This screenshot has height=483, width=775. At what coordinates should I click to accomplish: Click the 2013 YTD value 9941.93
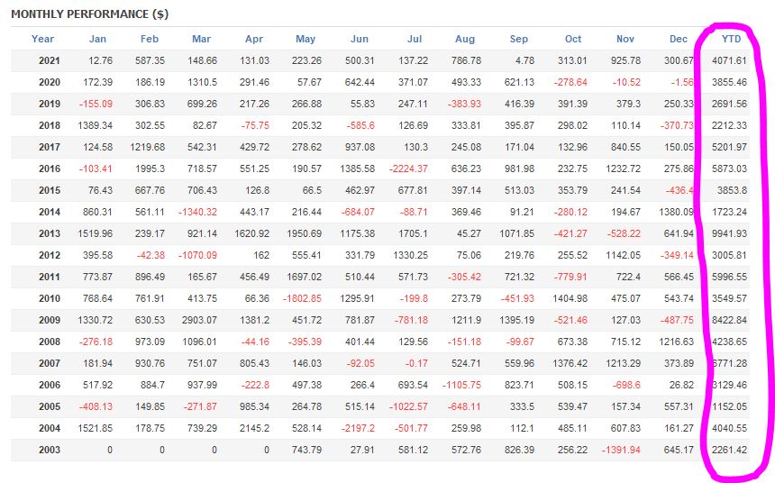point(728,233)
